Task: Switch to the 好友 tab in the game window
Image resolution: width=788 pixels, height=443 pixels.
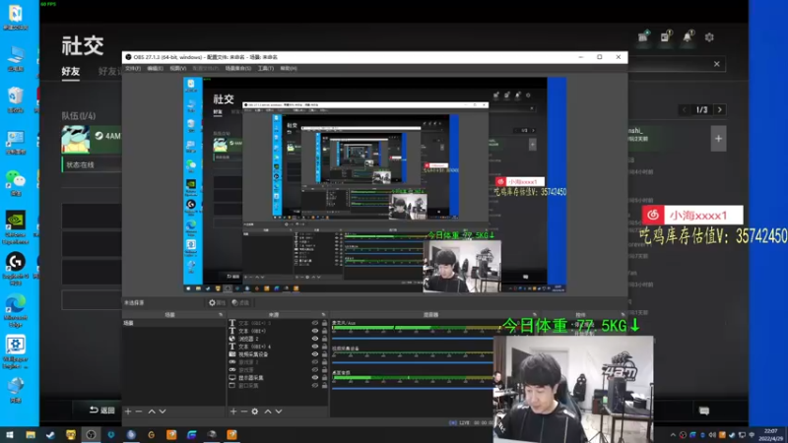Action: pyautogui.click(x=71, y=71)
